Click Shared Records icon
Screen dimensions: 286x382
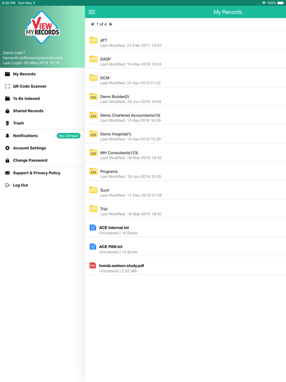7,111
